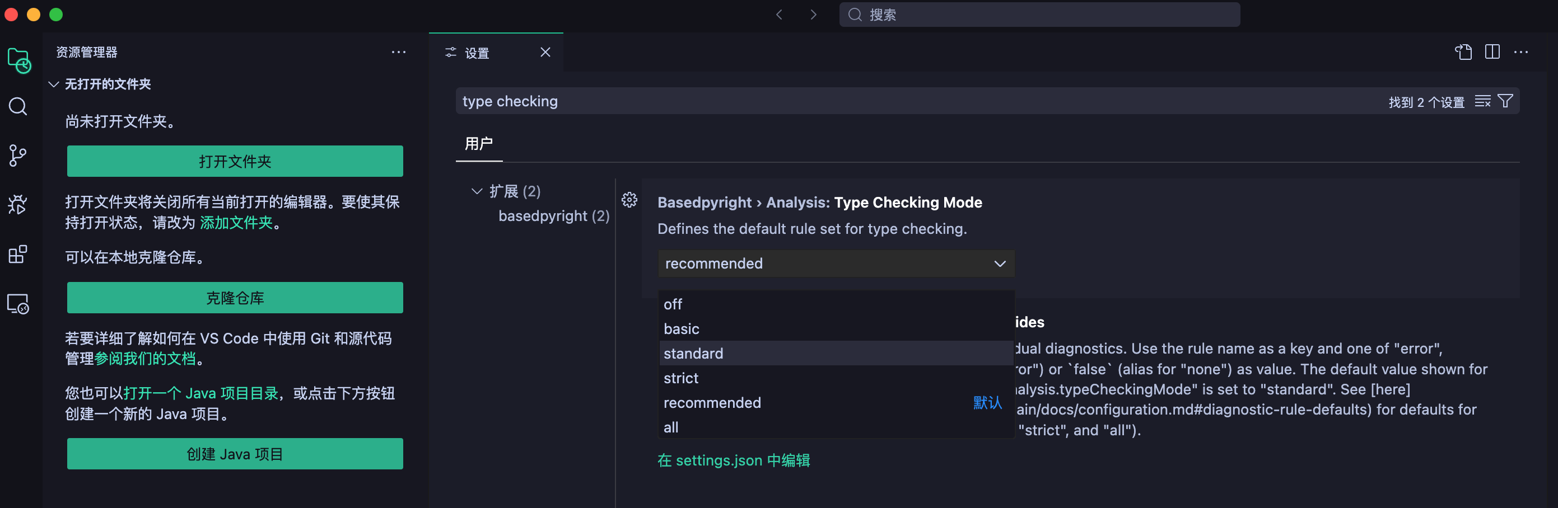Select the 'strict' option in dropdown list
The width and height of the screenshot is (1558, 508).
coord(681,378)
